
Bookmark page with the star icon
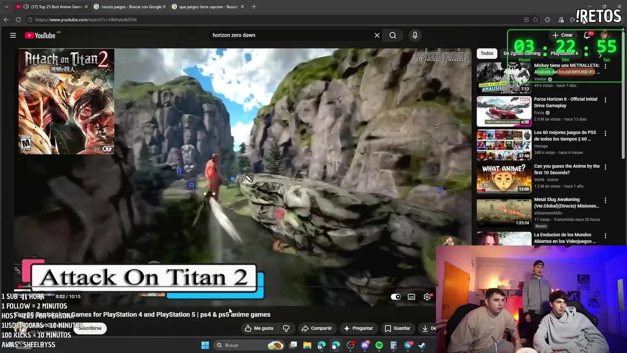tap(535, 20)
